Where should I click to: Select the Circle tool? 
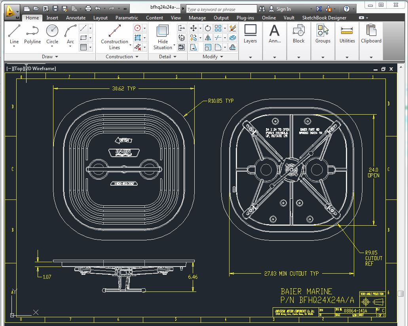point(52,35)
